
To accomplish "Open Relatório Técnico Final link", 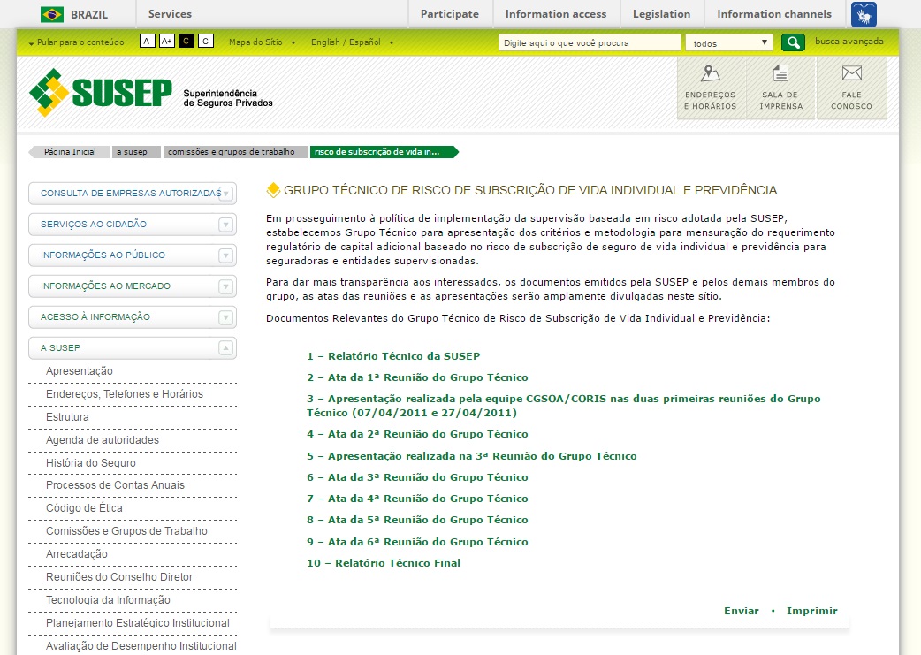I will pos(384,563).
